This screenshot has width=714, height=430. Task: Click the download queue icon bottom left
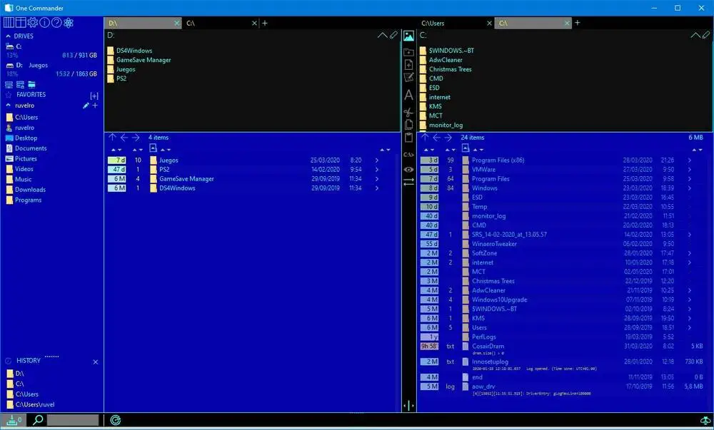(x=14, y=420)
